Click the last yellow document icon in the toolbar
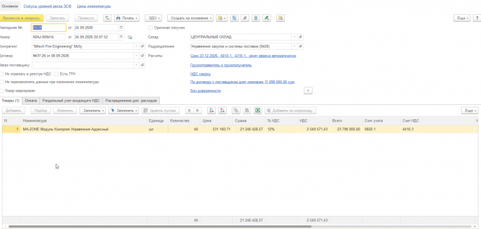Screen dimensions: 481x229 click(x=281, y=18)
